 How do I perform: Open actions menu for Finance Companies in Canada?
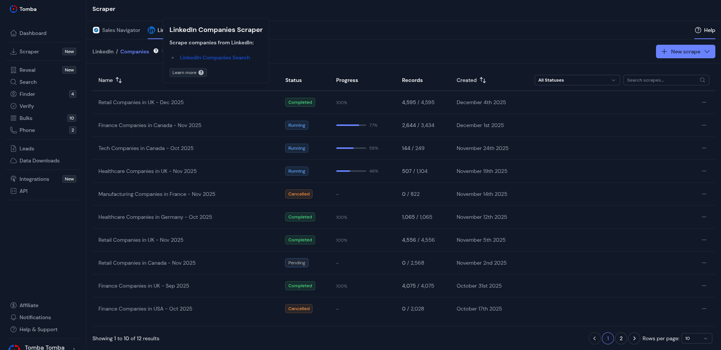click(x=704, y=125)
